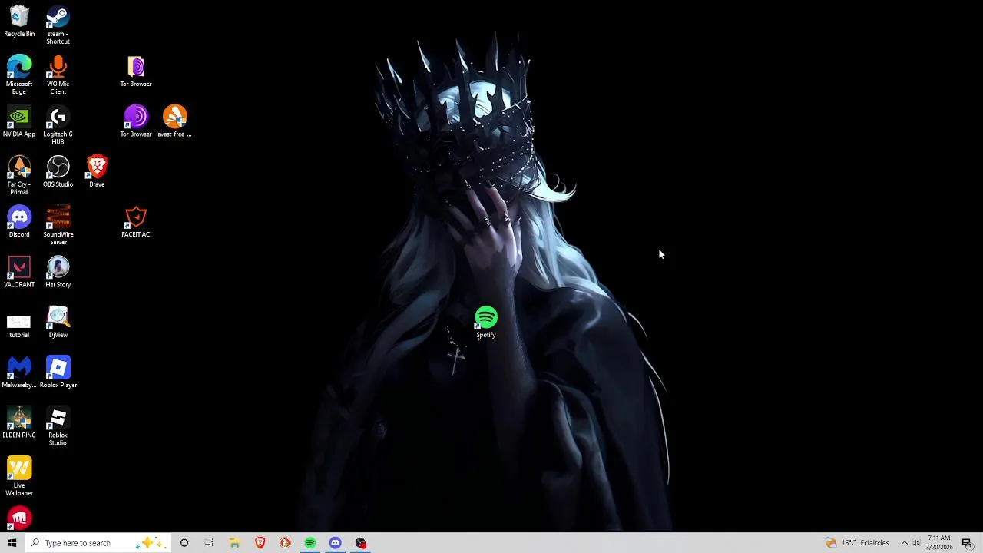Viewport: 983px width, 553px height.
Task: Expand the hidden system tray icons
Action: [904, 543]
